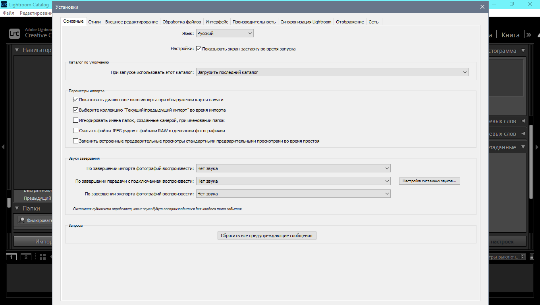The width and height of the screenshot is (540, 305).
Task: Click the magnifier icon beside Фильтровать in the Папки panel
Action: click(22, 220)
